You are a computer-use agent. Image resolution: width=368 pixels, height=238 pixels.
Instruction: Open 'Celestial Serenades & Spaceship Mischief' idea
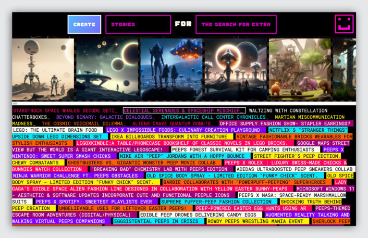pos(183,111)
